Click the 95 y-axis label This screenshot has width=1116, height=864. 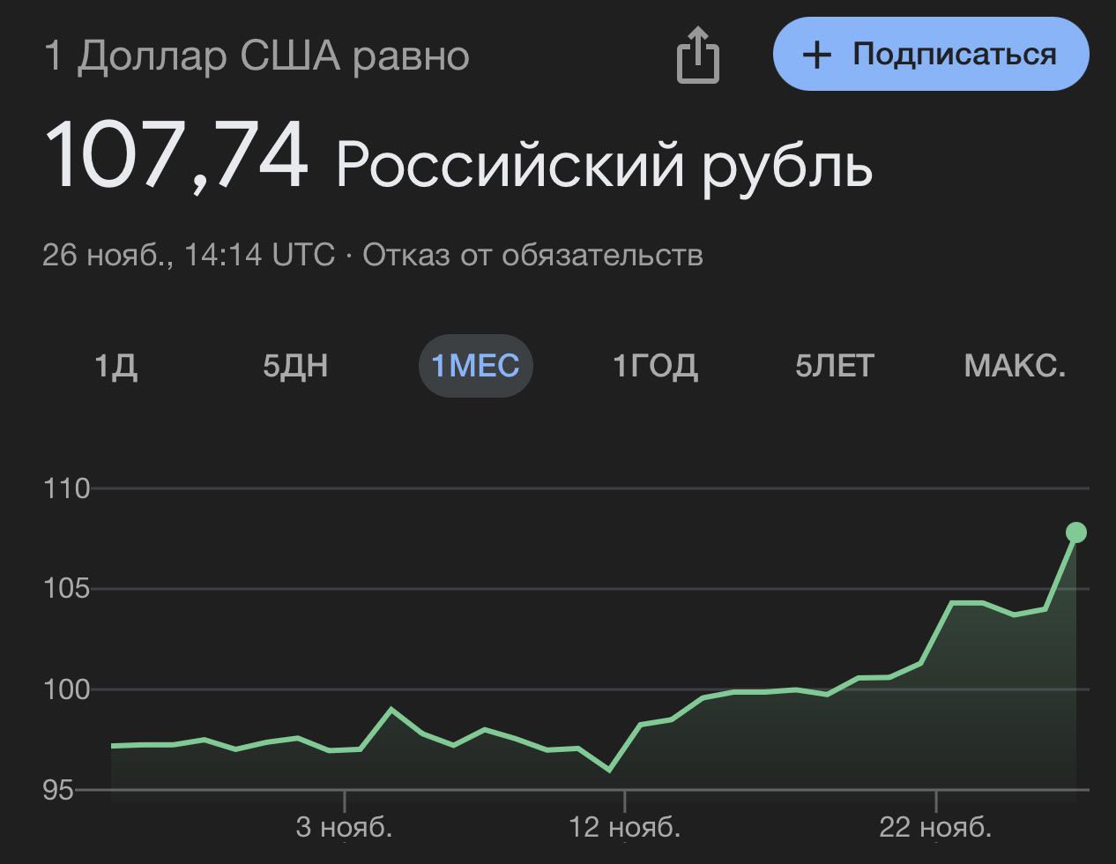59,791
